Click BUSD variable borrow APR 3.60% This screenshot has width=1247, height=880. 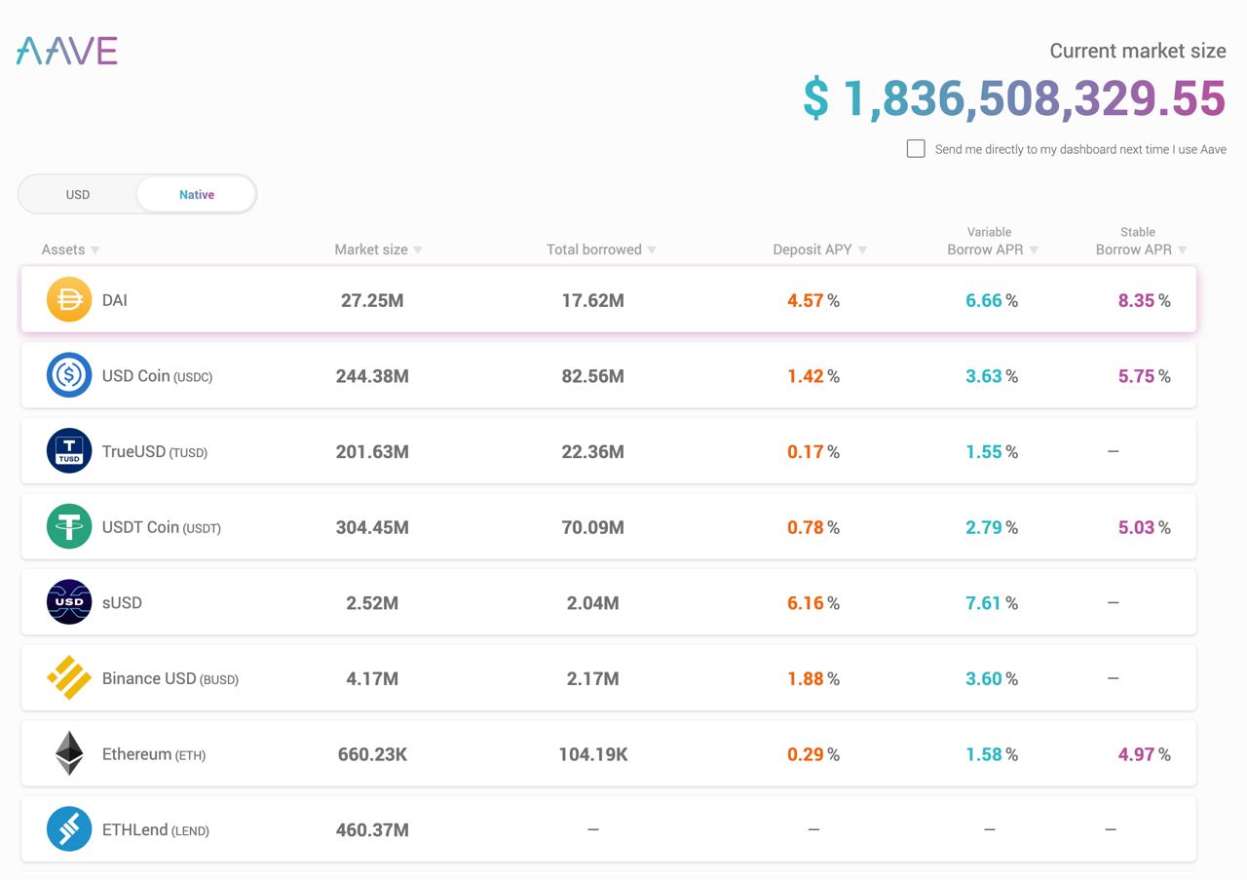point(992,678)
